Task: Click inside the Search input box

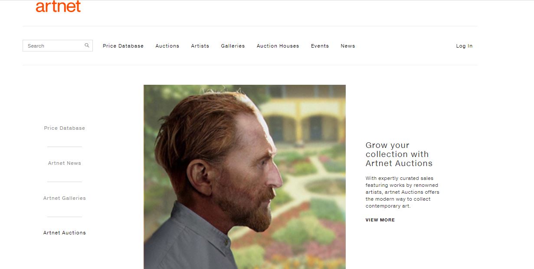Action: 52,45
